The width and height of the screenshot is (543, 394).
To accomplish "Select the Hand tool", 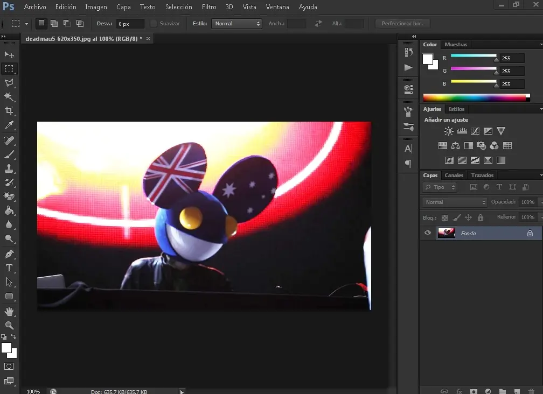I will click(9, 312).
